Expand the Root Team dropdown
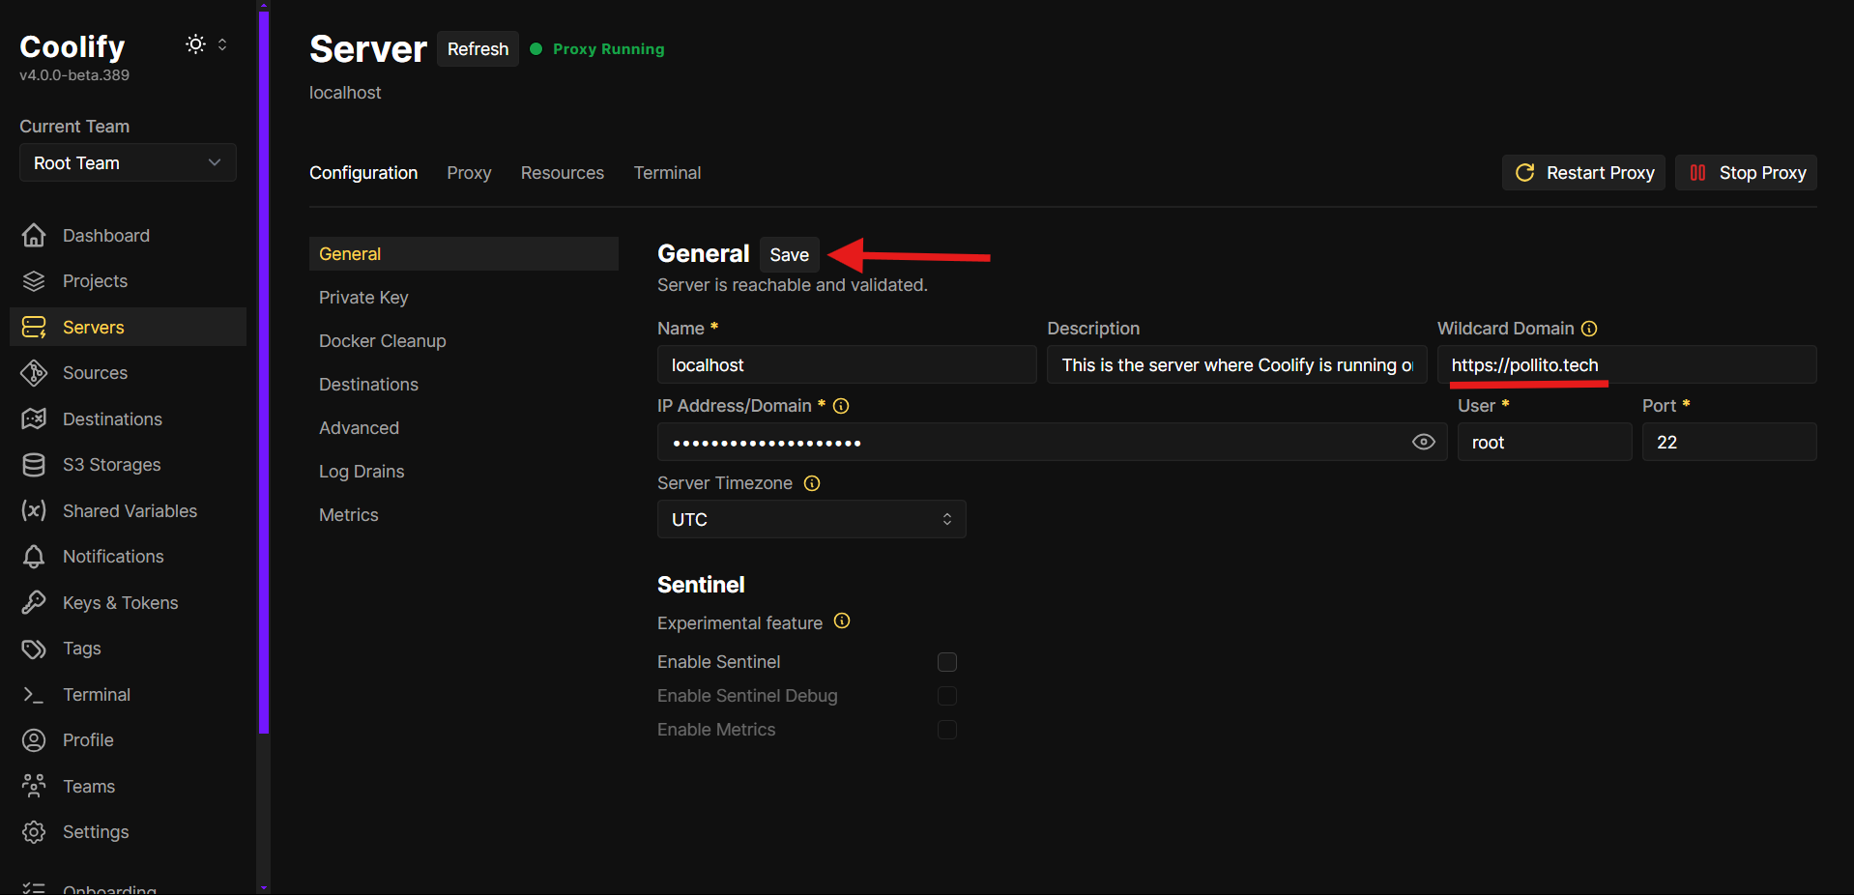This screenshot has width=1854, height=895. tap(128, 162)
